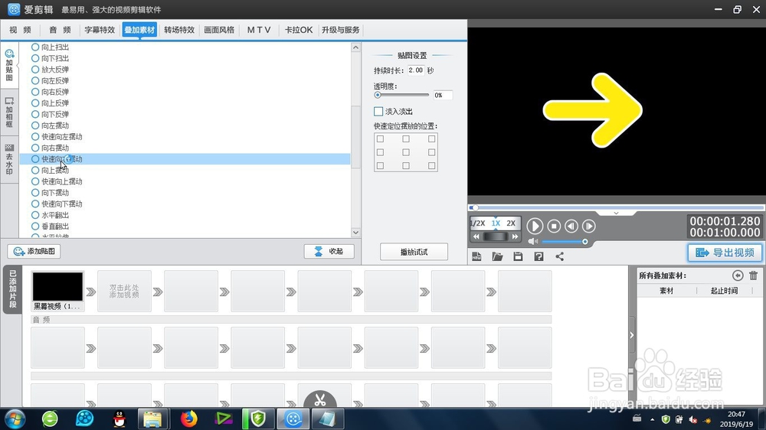Click the effects list scroll-up arrow
Screen dimensions: 766x430
pyautogui.click(x=355, y=47)
